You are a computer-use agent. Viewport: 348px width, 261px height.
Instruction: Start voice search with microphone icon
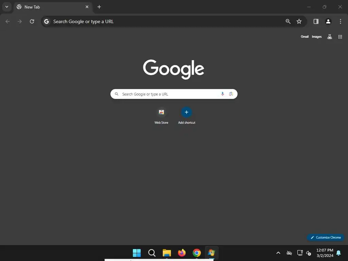coord(222,94)
